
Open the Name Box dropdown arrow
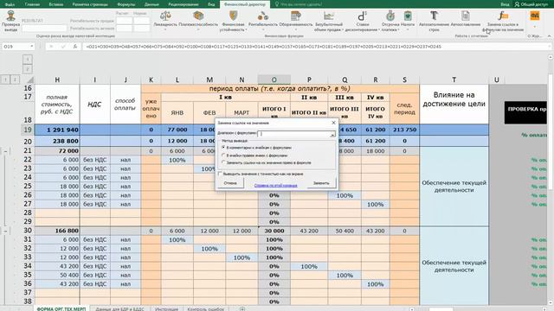point(31,47)
